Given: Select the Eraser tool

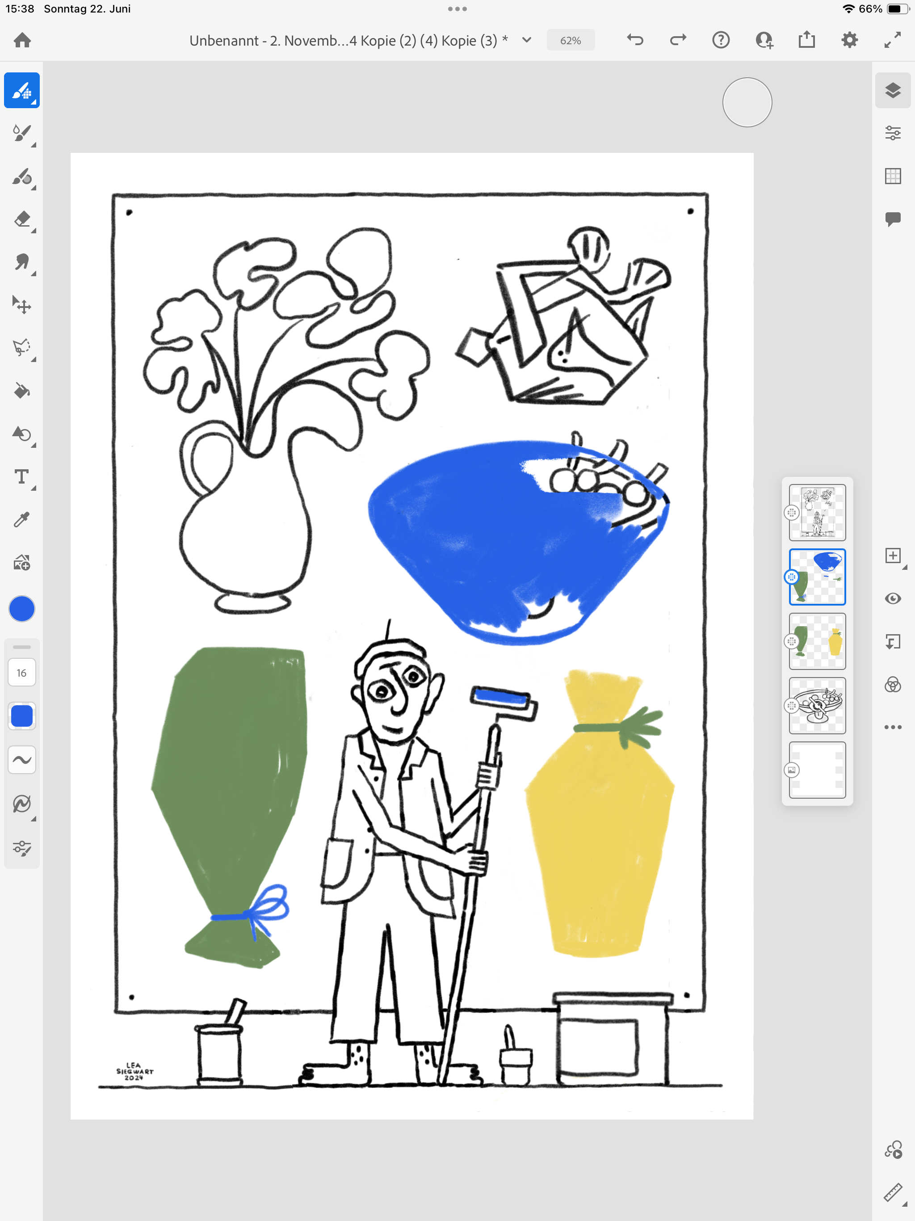Looking at the screenshot, I should pyautogui.click(x=21, y=219).
